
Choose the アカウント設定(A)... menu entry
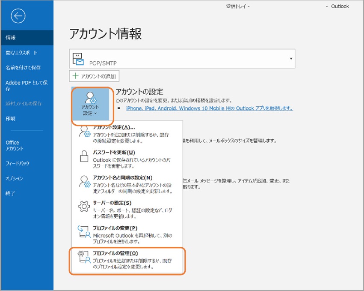[127, 134]
